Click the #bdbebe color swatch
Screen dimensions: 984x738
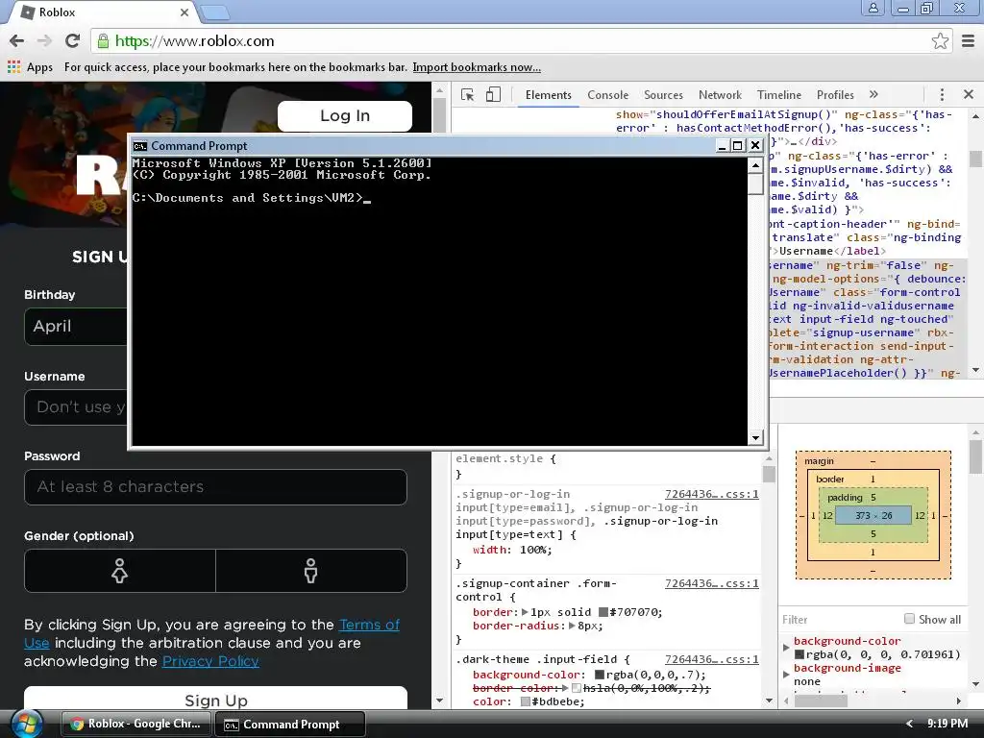click(x=526, y=701)
